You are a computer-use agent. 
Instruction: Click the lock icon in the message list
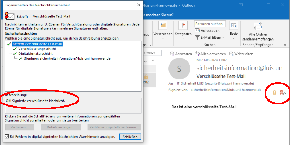point(146,77)
